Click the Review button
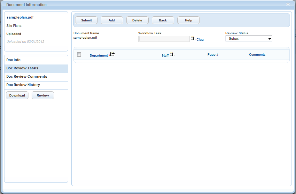The height and width of the screenshot is (194, 296). click(x=43, y=96)
